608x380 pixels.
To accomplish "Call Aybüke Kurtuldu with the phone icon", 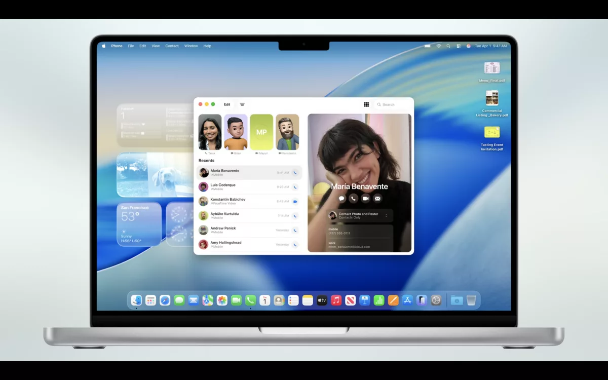I will pyautogui.click(x=295, y=216).
